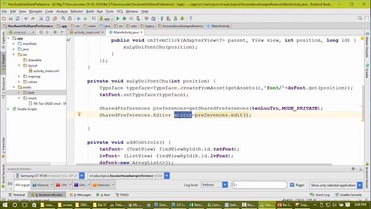The width and height of the screenshot is (371, 209).
Task: Click the Save All toolbar icon
Action: click(10, 19)
